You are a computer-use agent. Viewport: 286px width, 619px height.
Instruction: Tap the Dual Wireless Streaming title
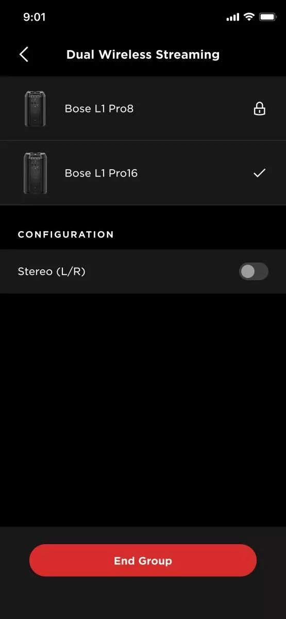click(143, 54)
